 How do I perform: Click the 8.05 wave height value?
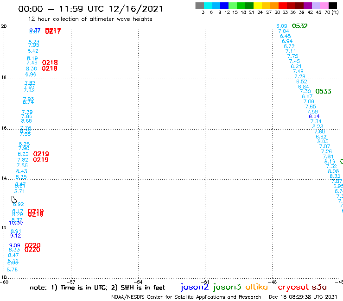coord(323,141)
